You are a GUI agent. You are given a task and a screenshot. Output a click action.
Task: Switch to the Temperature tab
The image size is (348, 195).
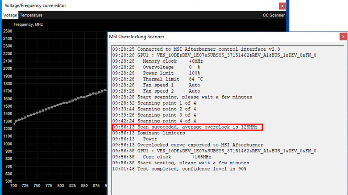pos(31,15)
